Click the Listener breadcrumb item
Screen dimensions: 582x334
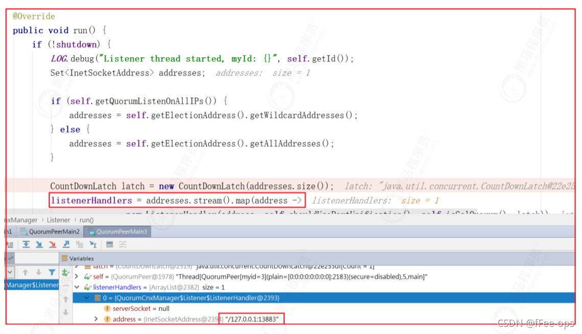coord(58,220)
